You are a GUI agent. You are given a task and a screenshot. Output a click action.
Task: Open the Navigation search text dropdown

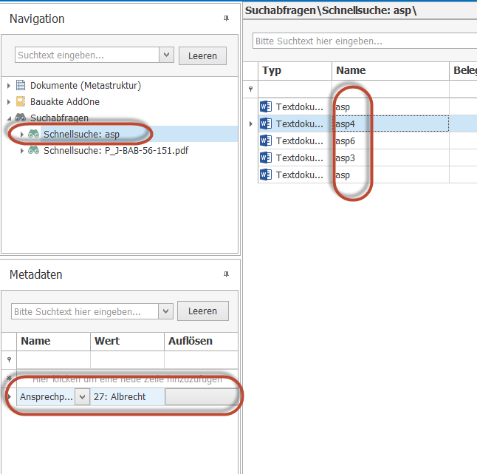[x=166, y=55]
